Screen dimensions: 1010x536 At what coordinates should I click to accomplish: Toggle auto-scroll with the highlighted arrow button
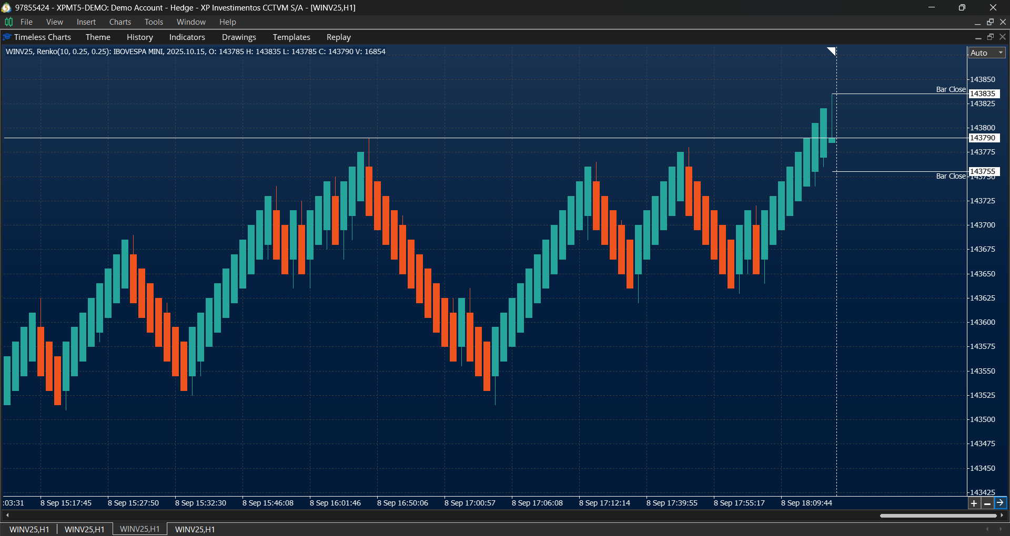[1001, 503]
